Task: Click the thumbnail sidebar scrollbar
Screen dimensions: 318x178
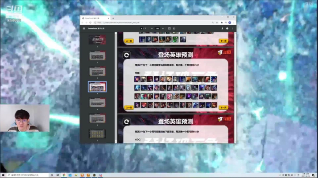Action: [x=116, y=87]
